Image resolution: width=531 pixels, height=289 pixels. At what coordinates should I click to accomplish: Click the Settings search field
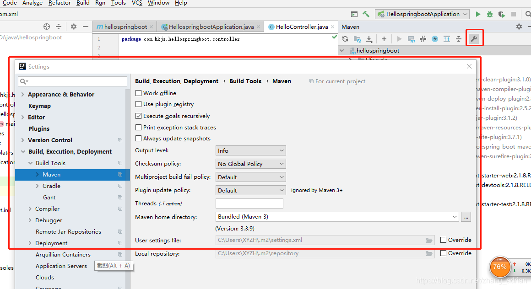point(73,81)
